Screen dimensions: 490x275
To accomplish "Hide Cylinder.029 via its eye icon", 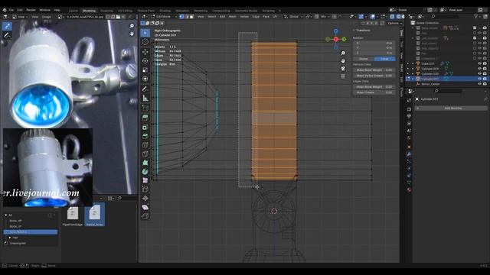I will (480, 69).
